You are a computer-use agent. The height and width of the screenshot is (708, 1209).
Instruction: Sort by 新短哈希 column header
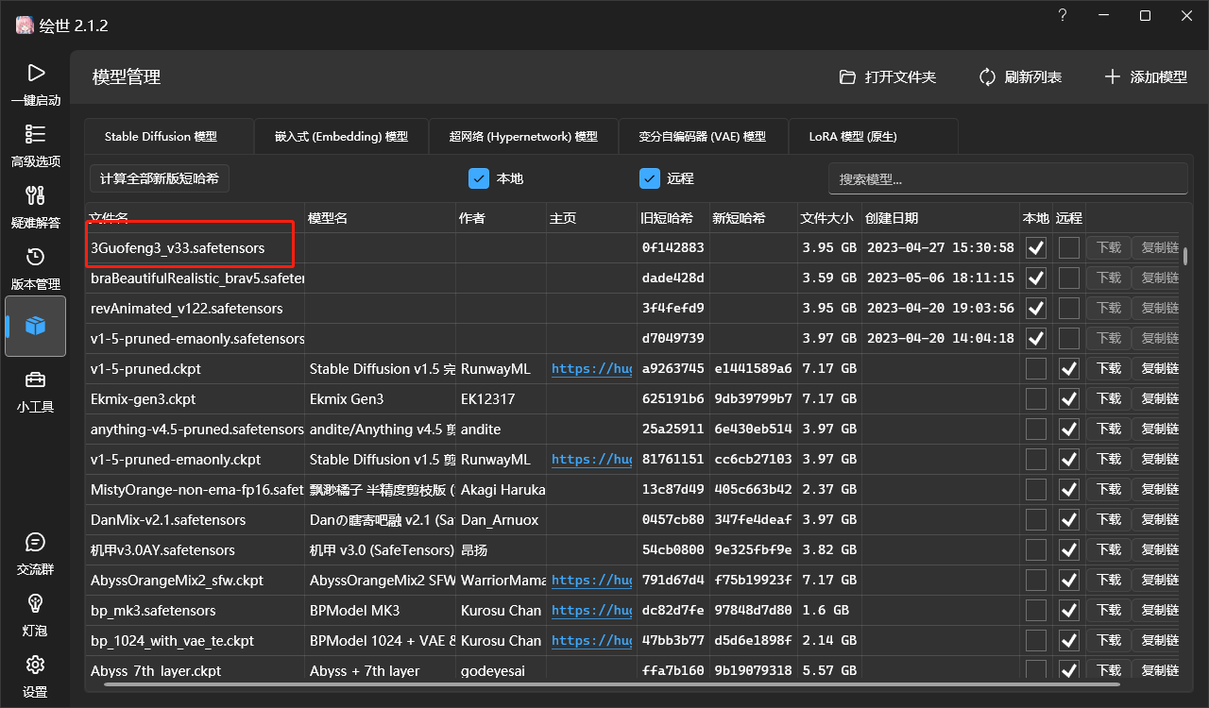tap(753, 218)
